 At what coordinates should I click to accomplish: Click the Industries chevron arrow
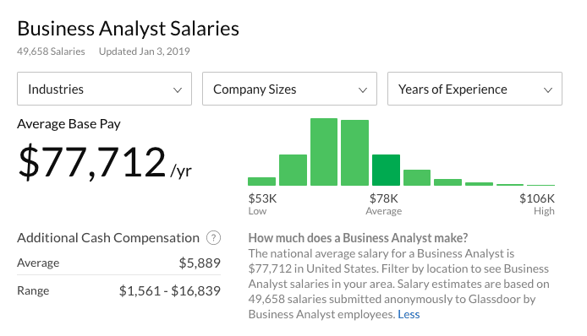click(178, 90)
